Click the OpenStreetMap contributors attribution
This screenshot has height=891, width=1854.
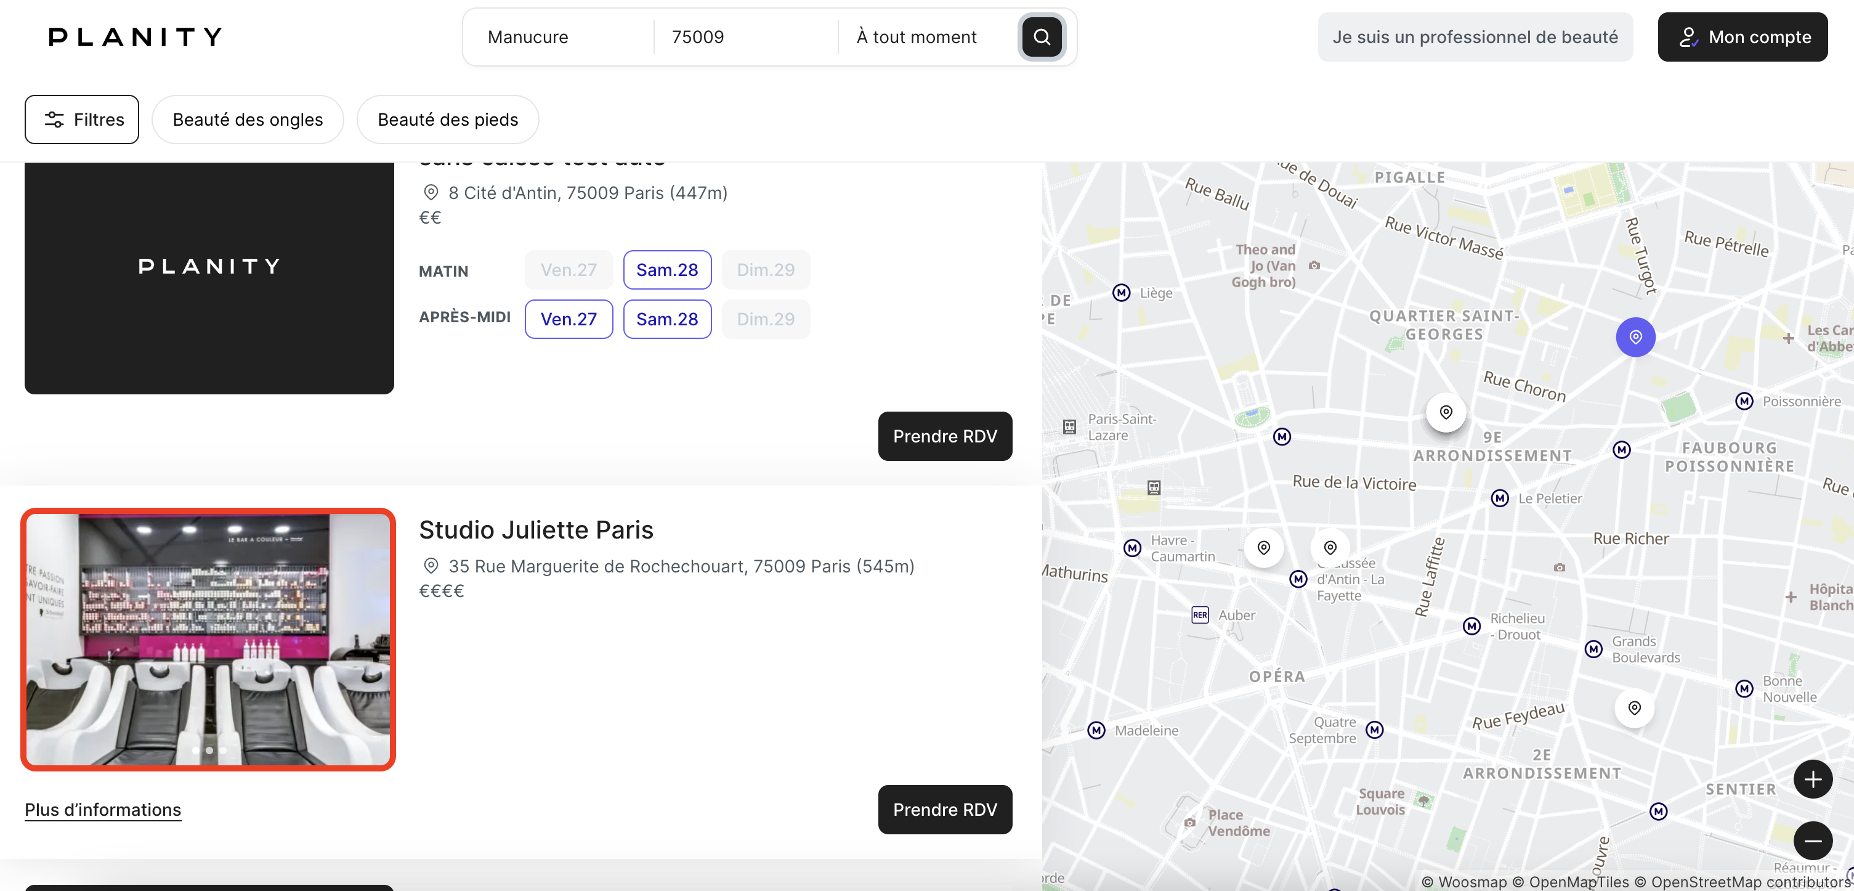click(1743, 882)
